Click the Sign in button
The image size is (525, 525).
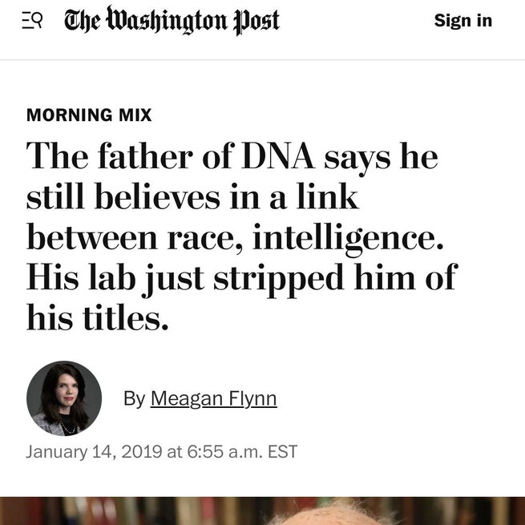[462, 21]
